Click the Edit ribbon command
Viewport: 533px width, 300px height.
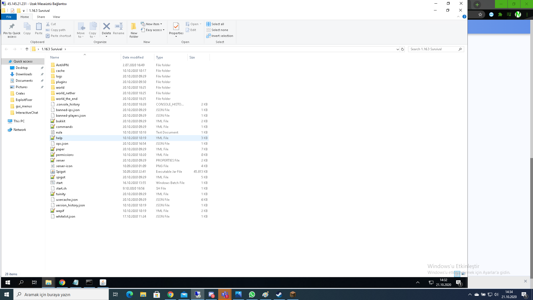(x=191, y=30)
